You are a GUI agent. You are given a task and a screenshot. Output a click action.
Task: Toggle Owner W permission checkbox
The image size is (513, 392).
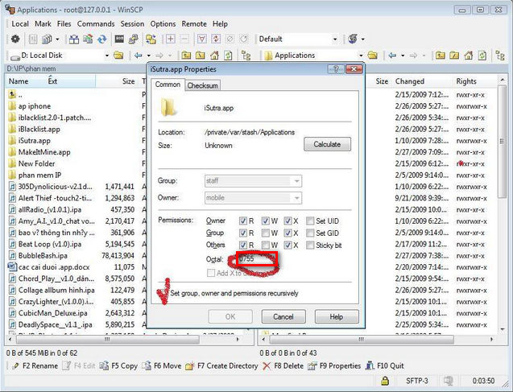(x=265, y=221)
